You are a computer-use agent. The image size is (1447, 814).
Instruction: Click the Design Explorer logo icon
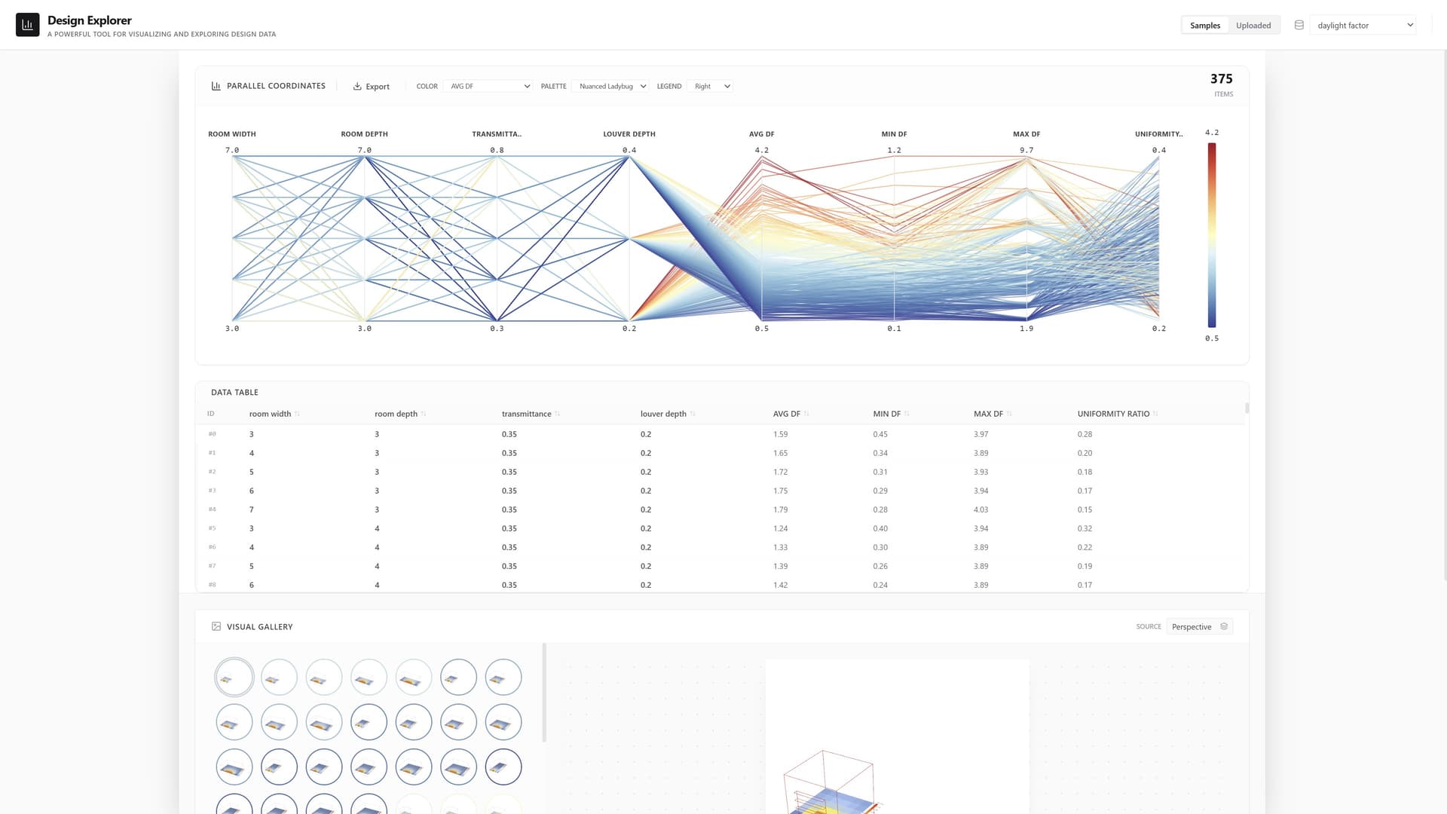point(28,25)
